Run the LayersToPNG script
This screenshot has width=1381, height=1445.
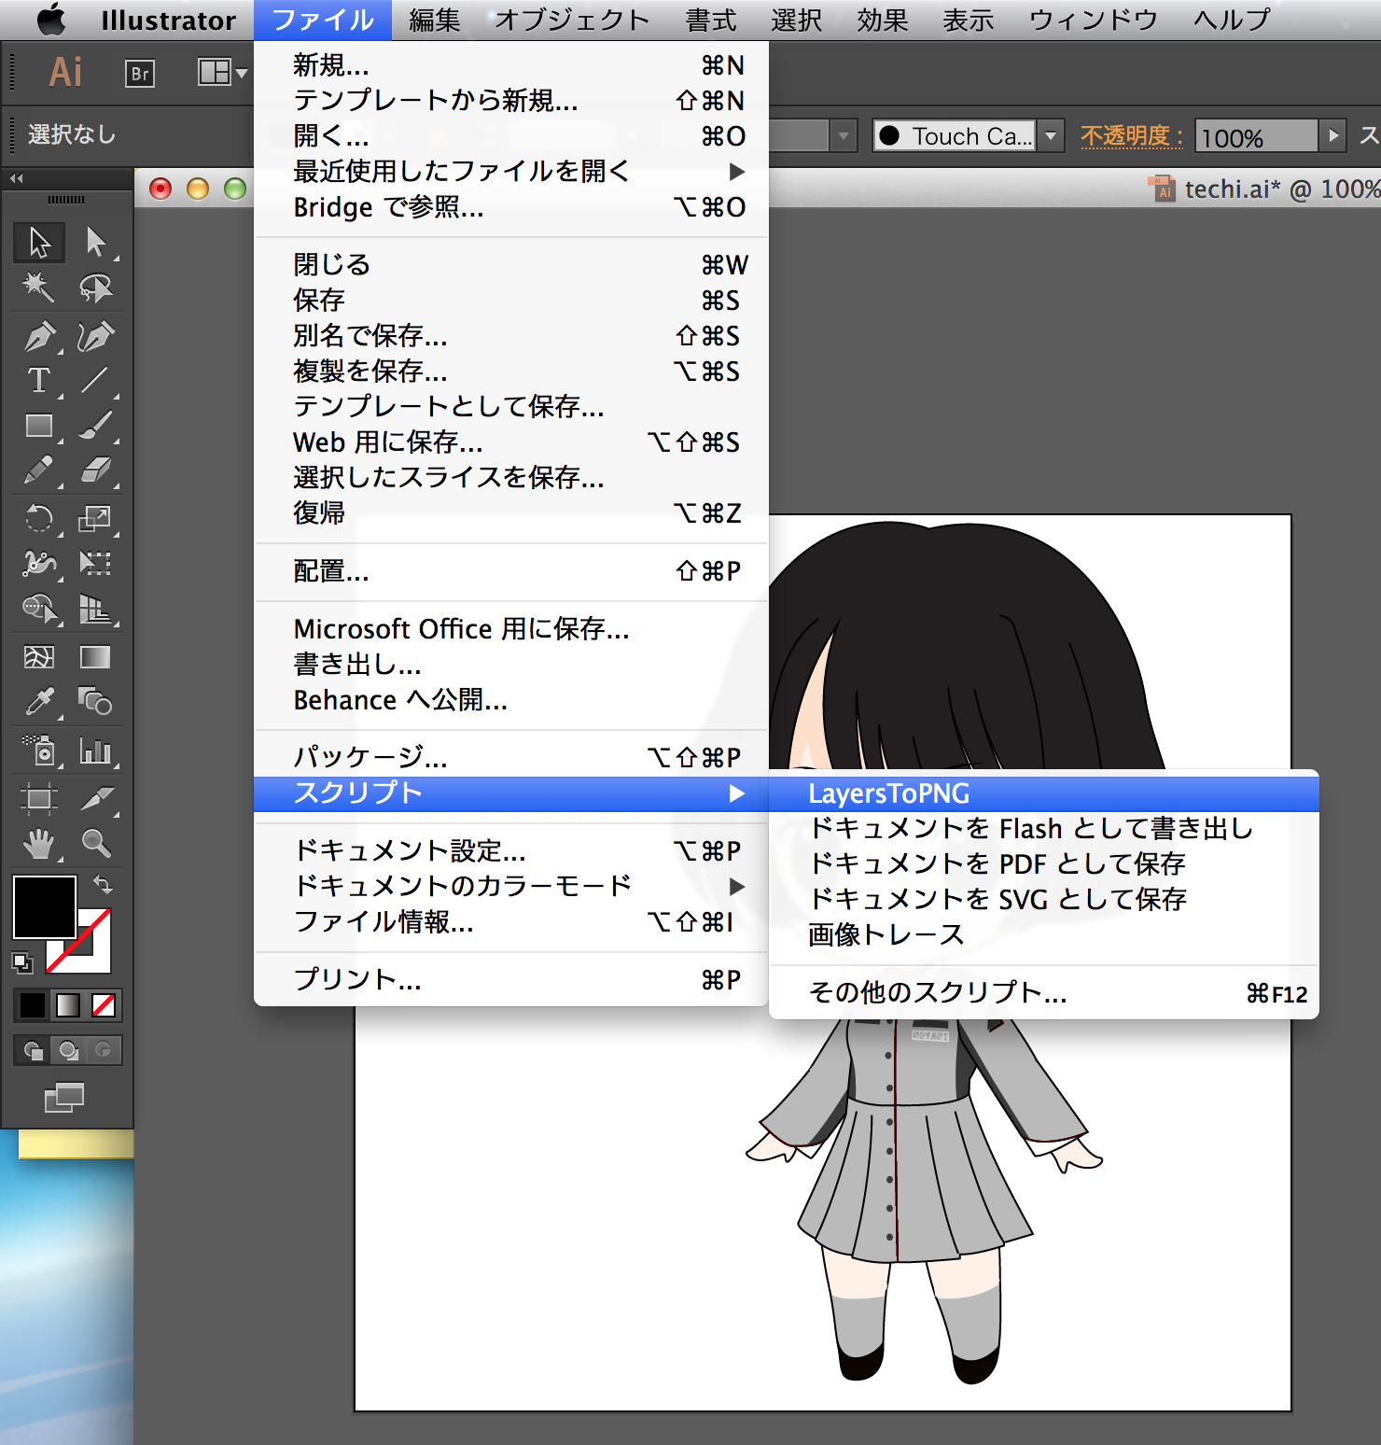click(x=1044, y=793)
